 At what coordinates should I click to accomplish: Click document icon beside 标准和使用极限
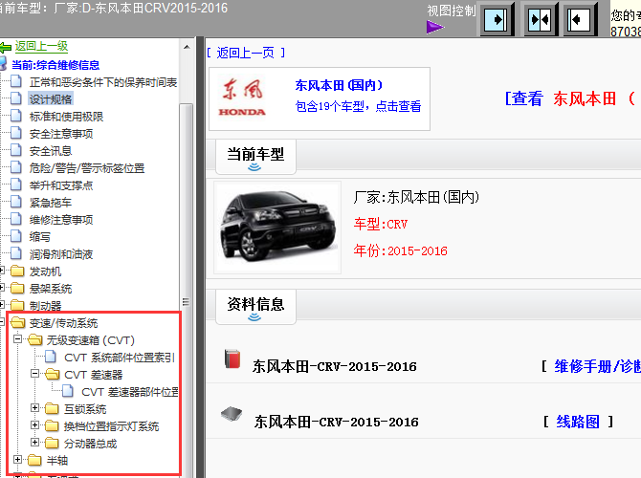(15, 116)
